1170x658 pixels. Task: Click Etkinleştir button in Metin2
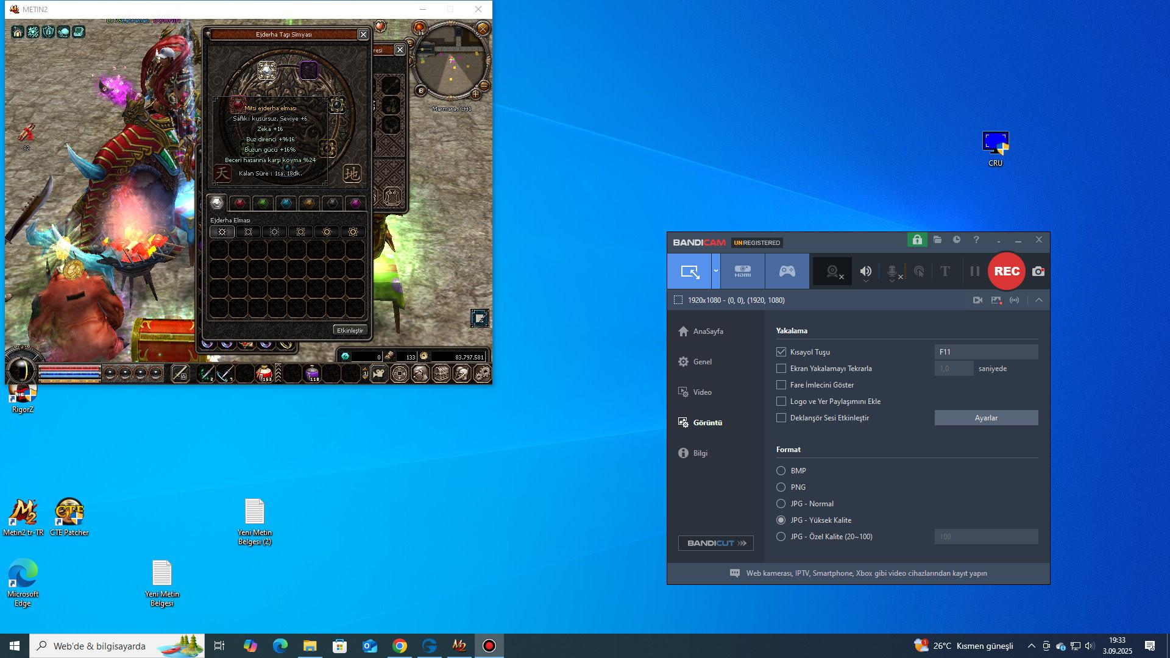point(350,330)
